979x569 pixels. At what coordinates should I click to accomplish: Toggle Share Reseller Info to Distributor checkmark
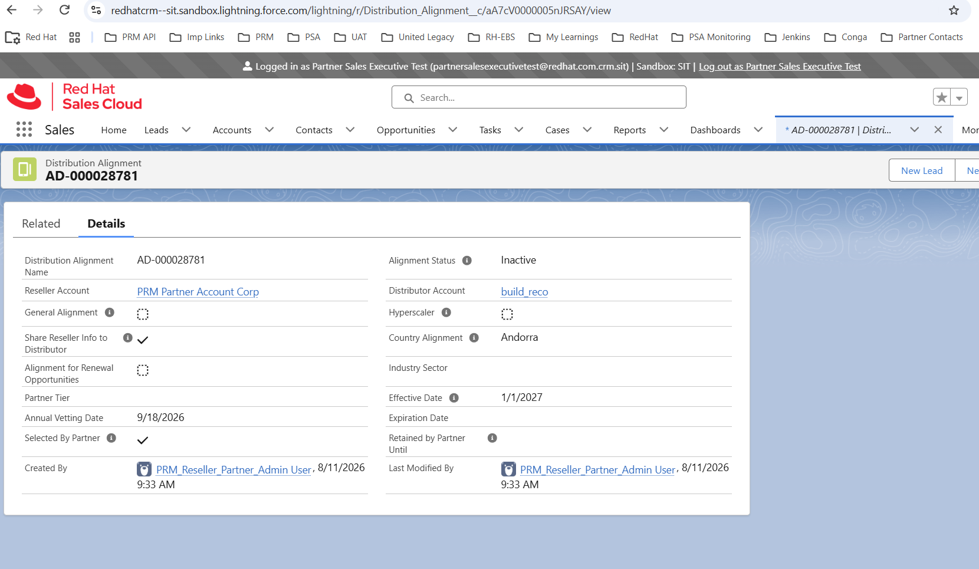coord(143,340)
